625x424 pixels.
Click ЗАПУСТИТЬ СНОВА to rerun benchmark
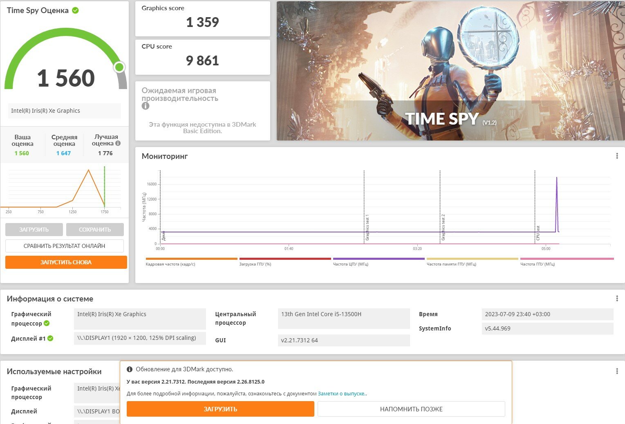(66, 262)
